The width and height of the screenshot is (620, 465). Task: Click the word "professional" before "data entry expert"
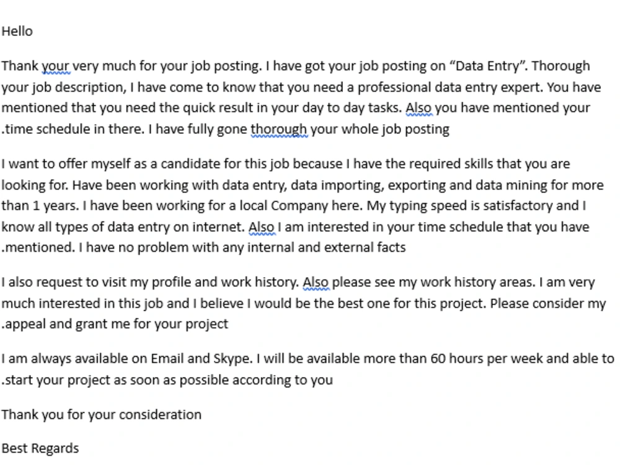(394, 87)
